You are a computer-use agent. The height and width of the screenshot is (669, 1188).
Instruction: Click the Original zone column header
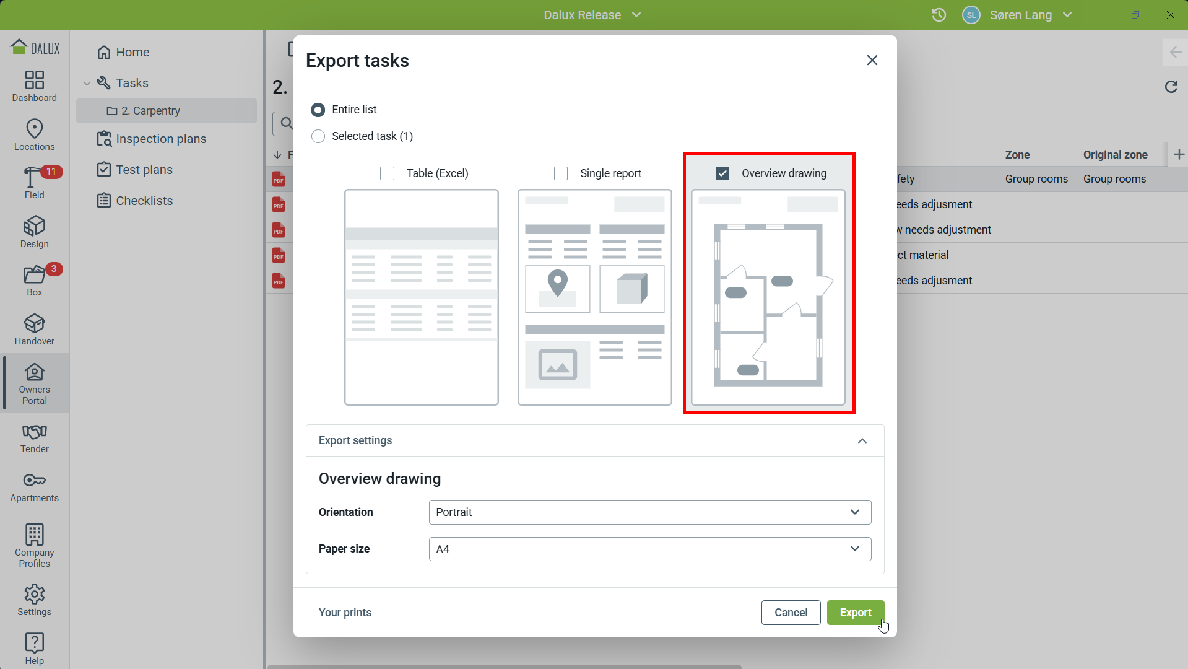click(1116, 155)
